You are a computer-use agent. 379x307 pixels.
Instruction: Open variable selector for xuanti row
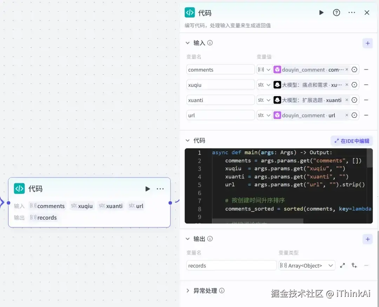pos(354,100)
